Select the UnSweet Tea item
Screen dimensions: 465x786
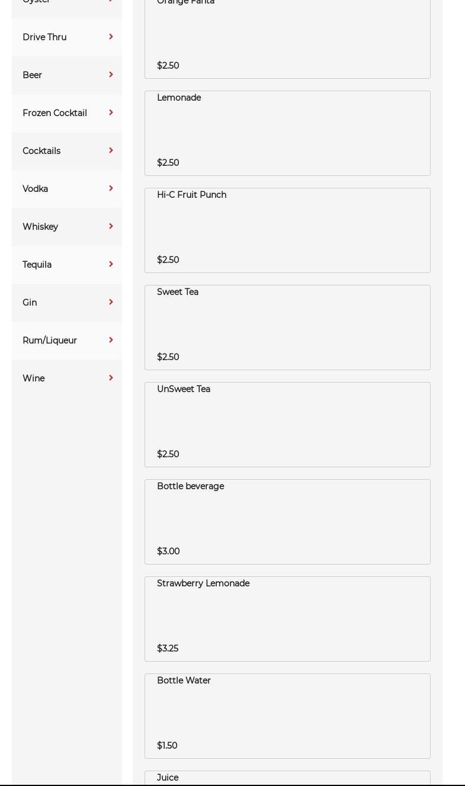tap(287, 425)
